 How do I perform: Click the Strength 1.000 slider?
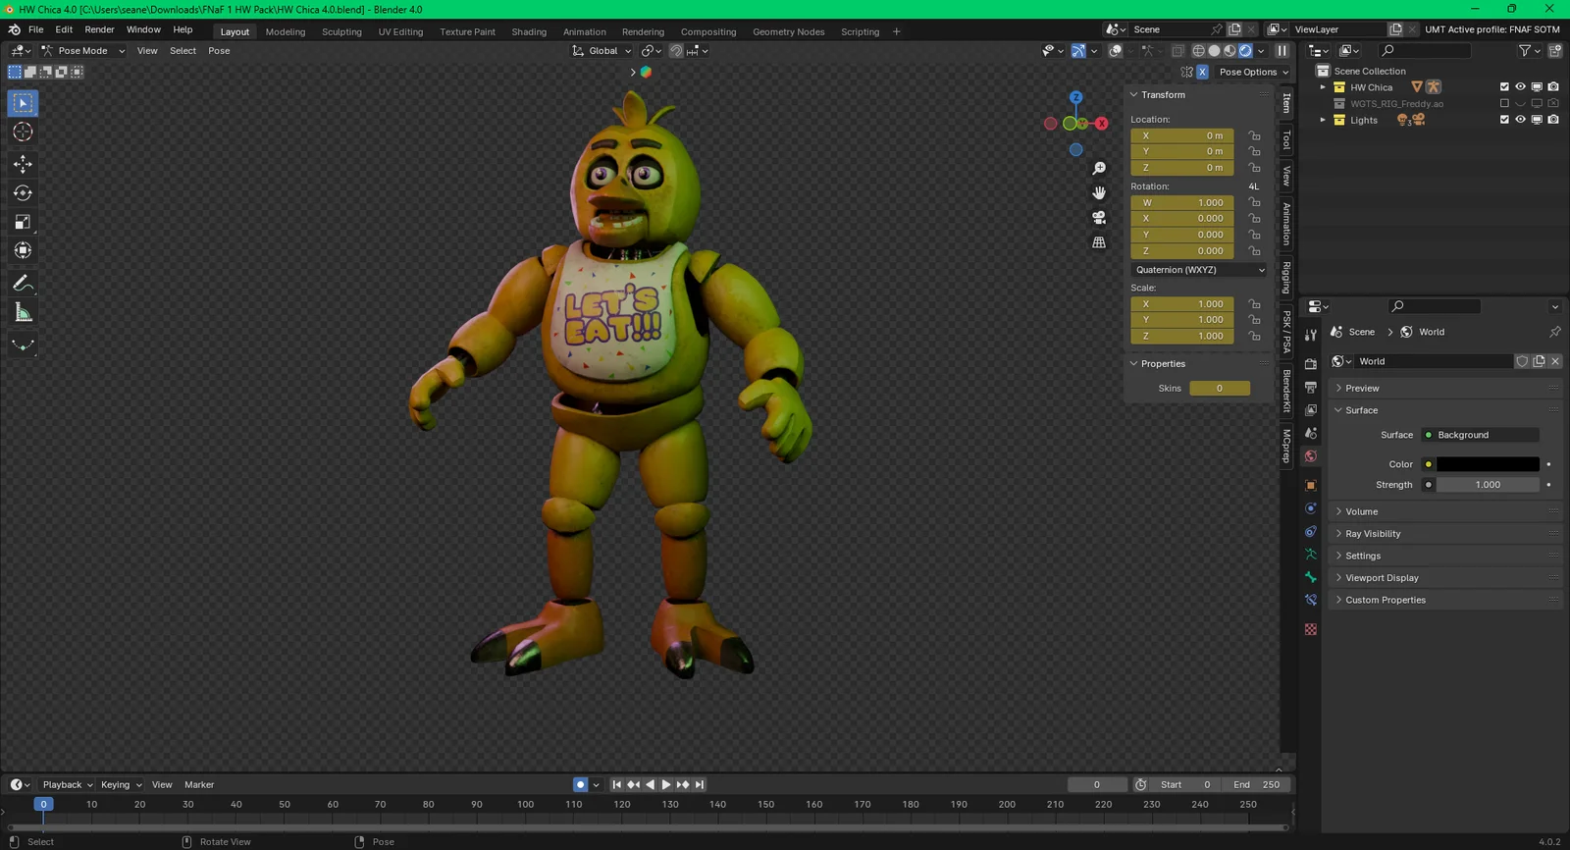pyautogui.click(x=1488, y=485)
